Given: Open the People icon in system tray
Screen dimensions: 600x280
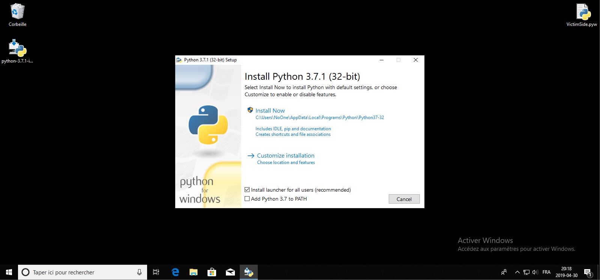Looking at the screenshot, I should click(x=504, y=272).
